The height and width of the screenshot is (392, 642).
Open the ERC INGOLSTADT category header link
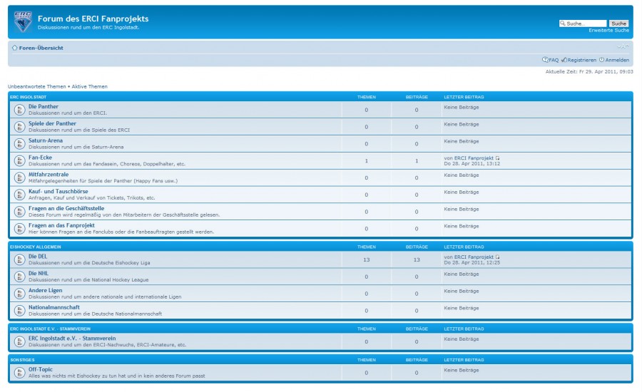[x=29, y=97]
